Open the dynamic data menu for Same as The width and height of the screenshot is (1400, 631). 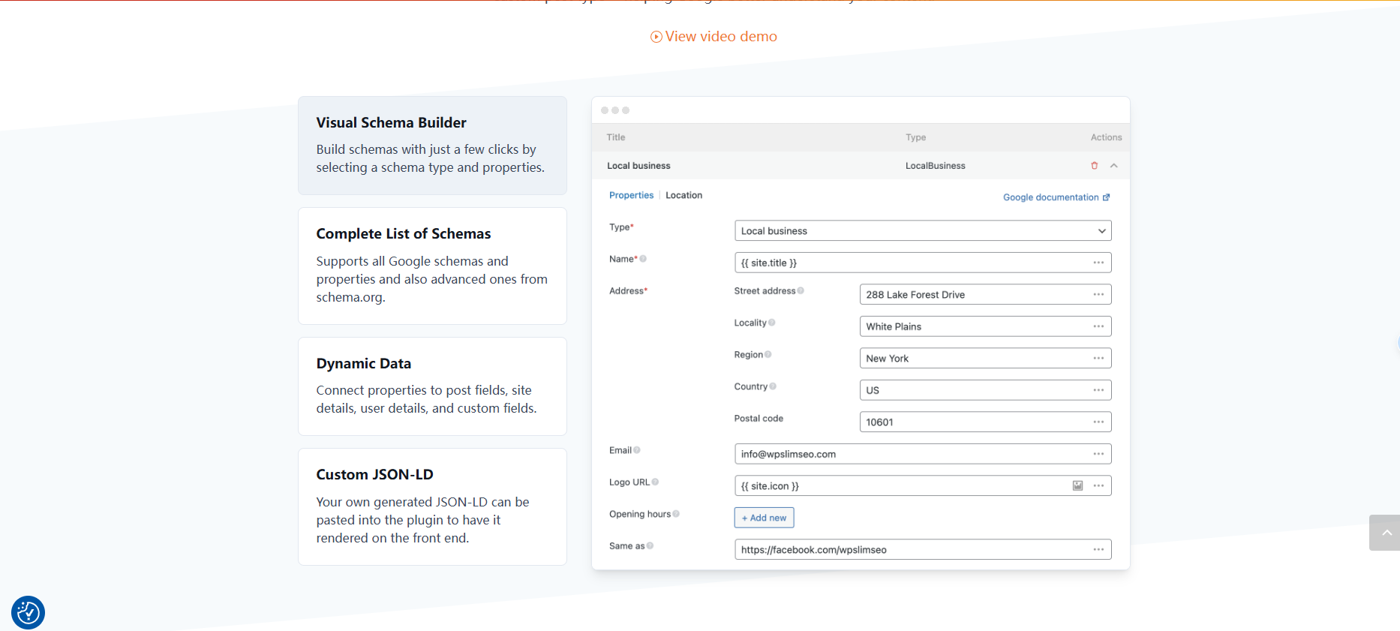click(x=1098, y=549)
